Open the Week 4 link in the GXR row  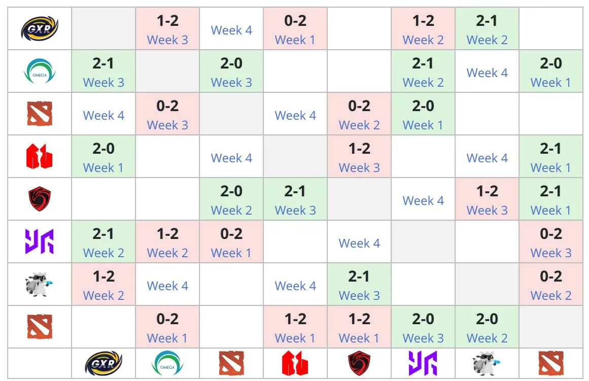point(231,30)
